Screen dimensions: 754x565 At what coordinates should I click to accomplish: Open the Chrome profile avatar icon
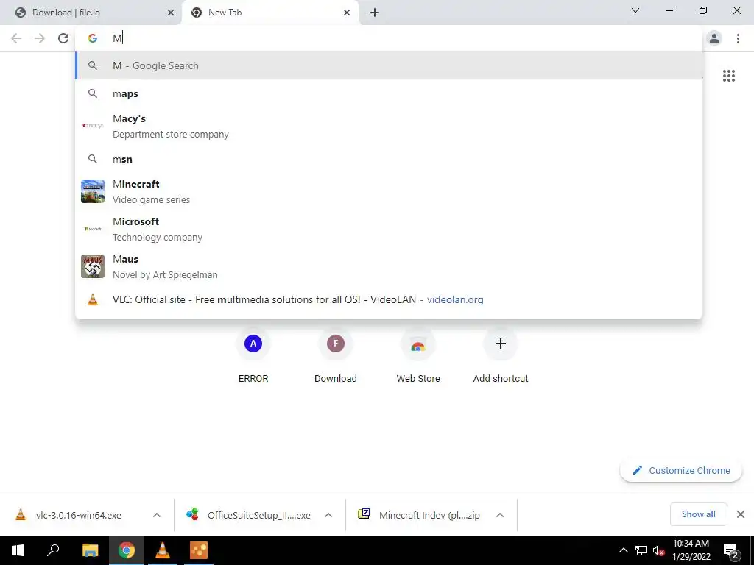pos(714,38)
